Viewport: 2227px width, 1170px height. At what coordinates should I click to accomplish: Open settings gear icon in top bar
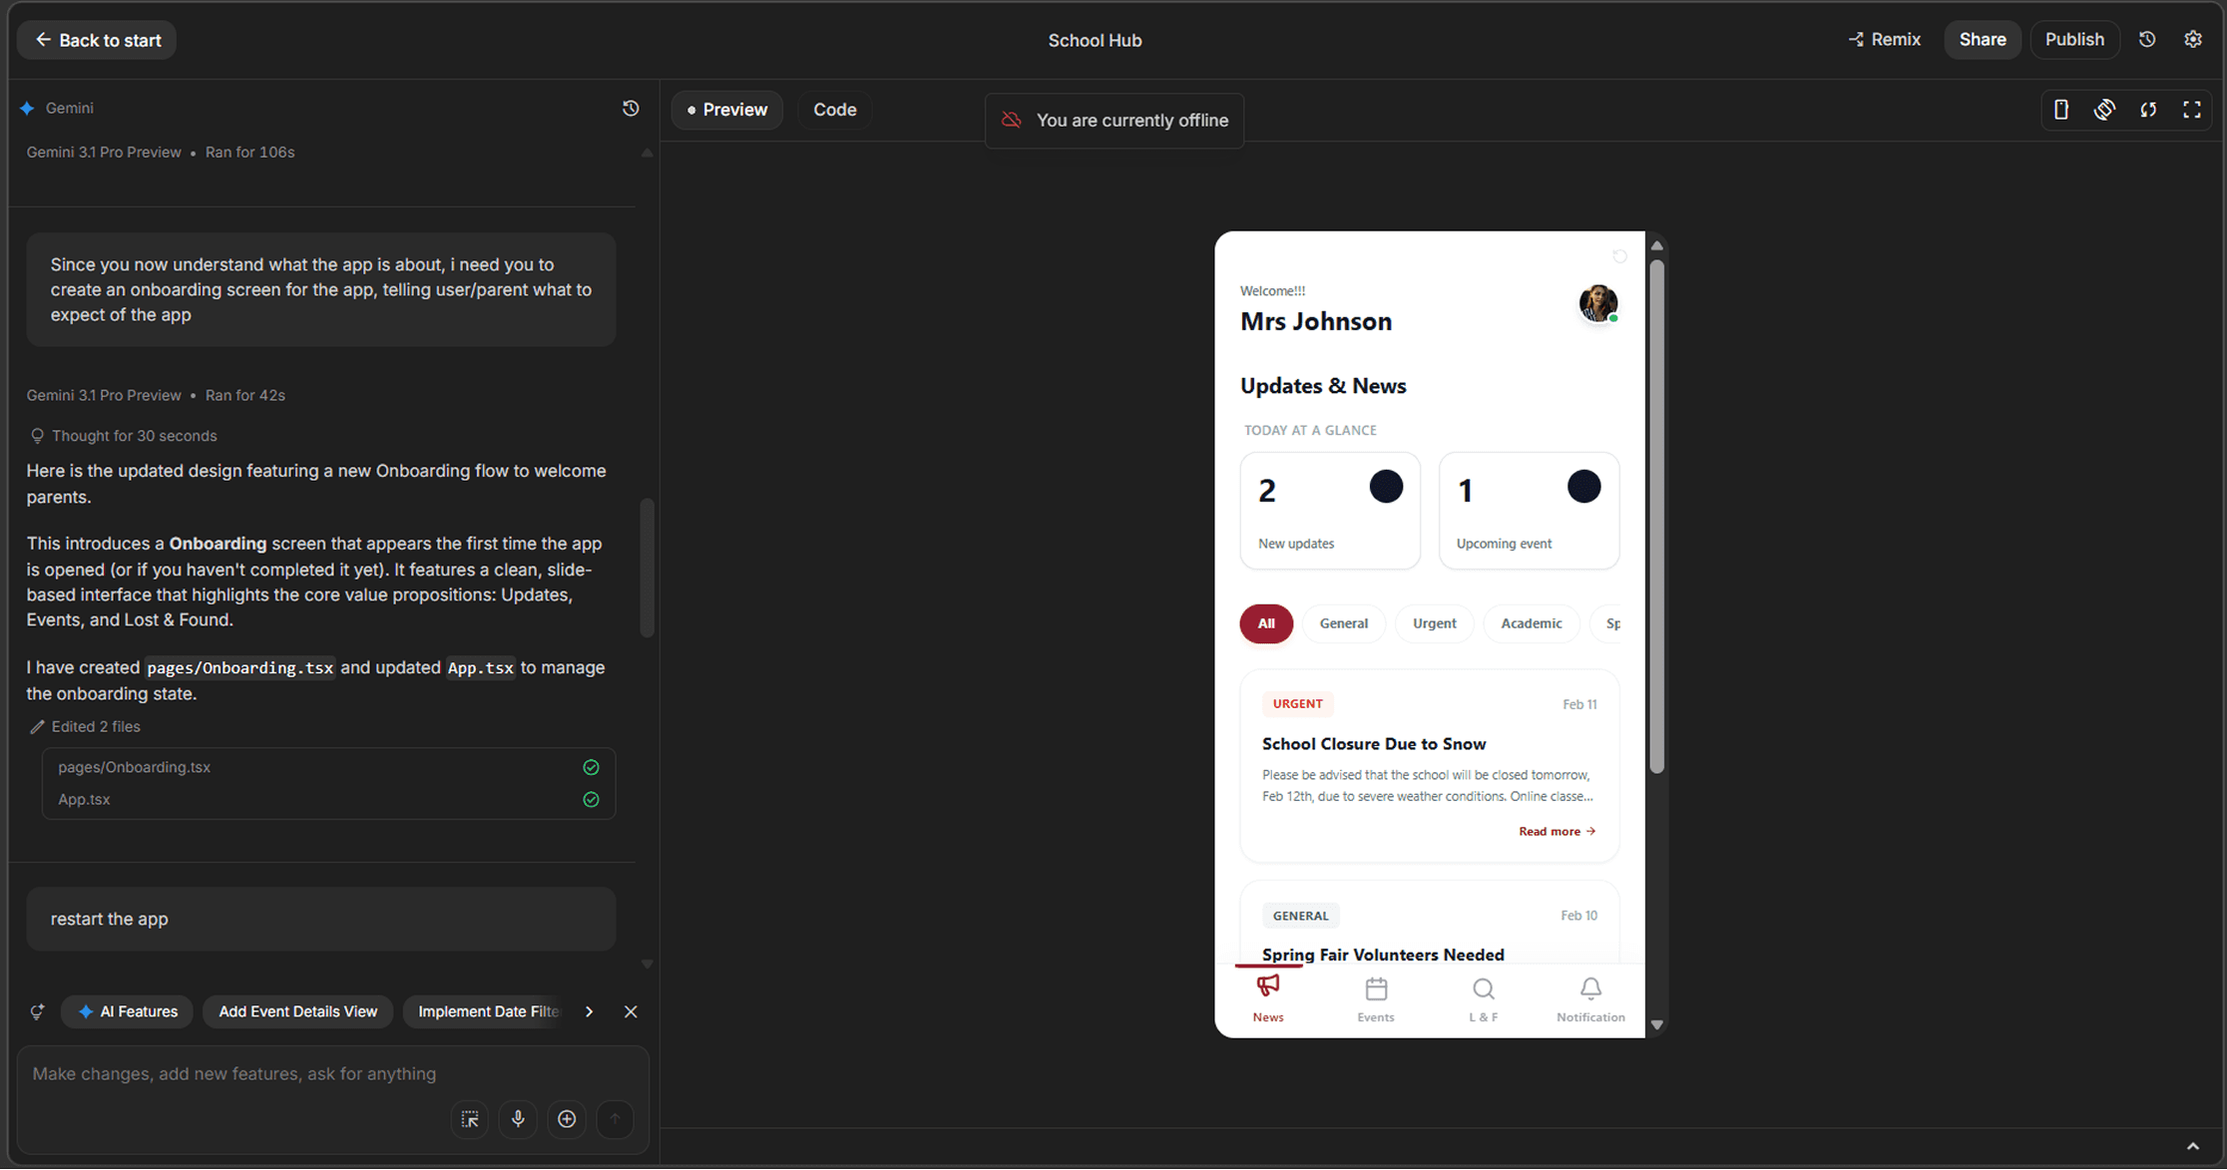(2192, 40)
